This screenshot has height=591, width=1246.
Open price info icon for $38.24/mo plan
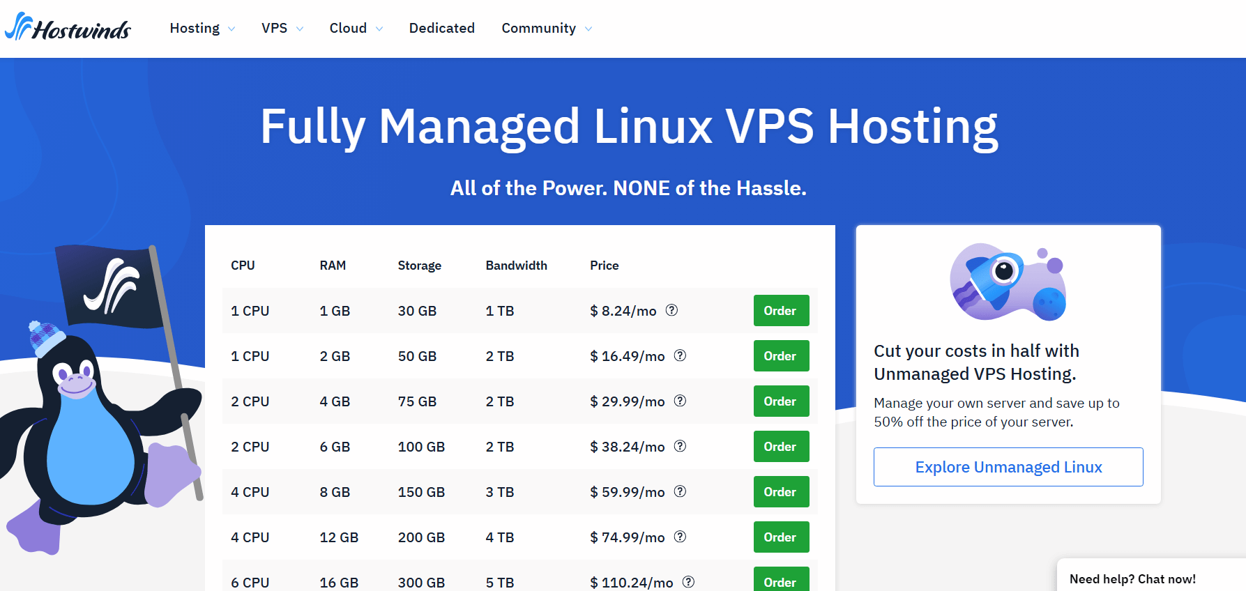(x=680, y=446)
